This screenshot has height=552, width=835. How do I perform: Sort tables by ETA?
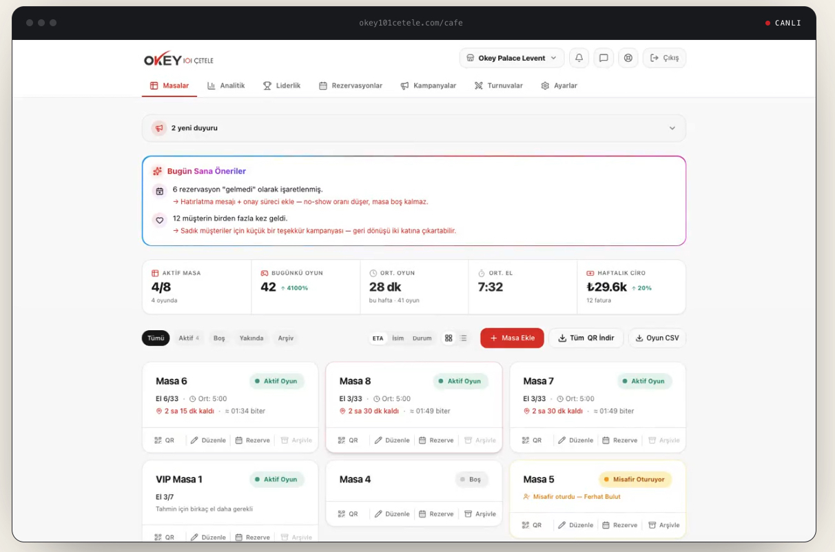tap(378, 338)
